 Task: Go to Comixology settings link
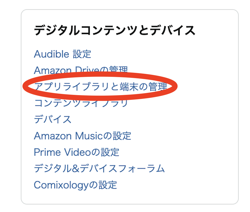pos(75,185)
